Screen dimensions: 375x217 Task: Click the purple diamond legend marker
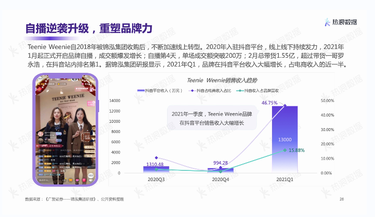point(192,91)
